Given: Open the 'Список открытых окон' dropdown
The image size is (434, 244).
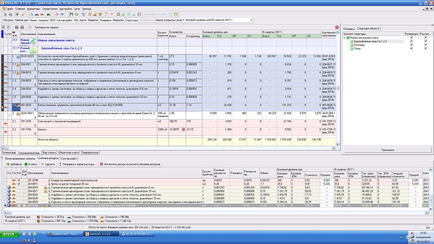Looking at the screenshot, I should (x=169, y=20).
